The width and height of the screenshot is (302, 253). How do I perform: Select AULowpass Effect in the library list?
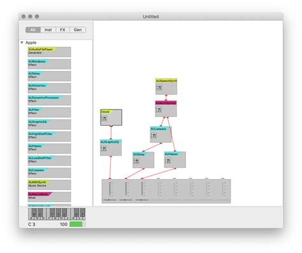pos(49,173)
